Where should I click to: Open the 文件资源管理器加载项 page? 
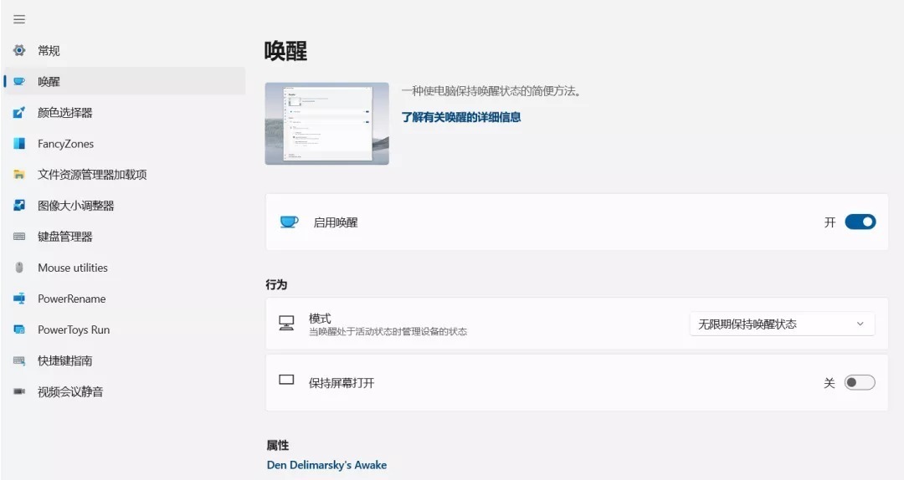(125, 175)
